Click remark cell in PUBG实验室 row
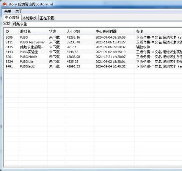This screenshot has height=171, width=182. click(159, 52)
